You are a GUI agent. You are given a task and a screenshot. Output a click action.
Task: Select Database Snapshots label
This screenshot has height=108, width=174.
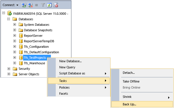(38, 30)
